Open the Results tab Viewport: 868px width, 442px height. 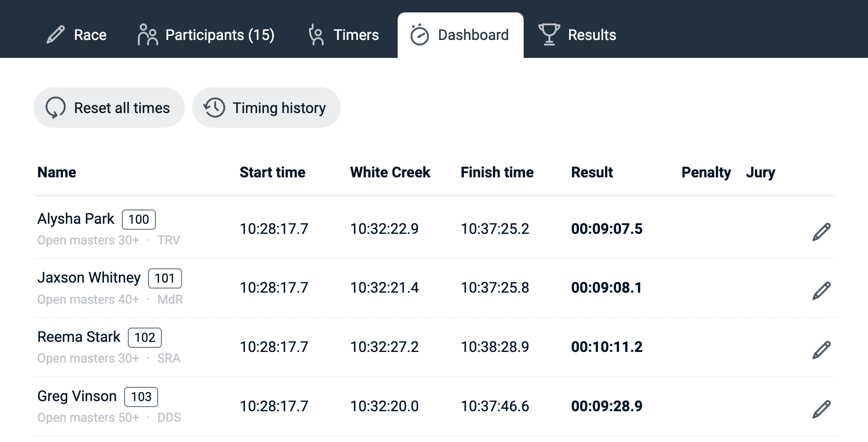pos(592,35)
